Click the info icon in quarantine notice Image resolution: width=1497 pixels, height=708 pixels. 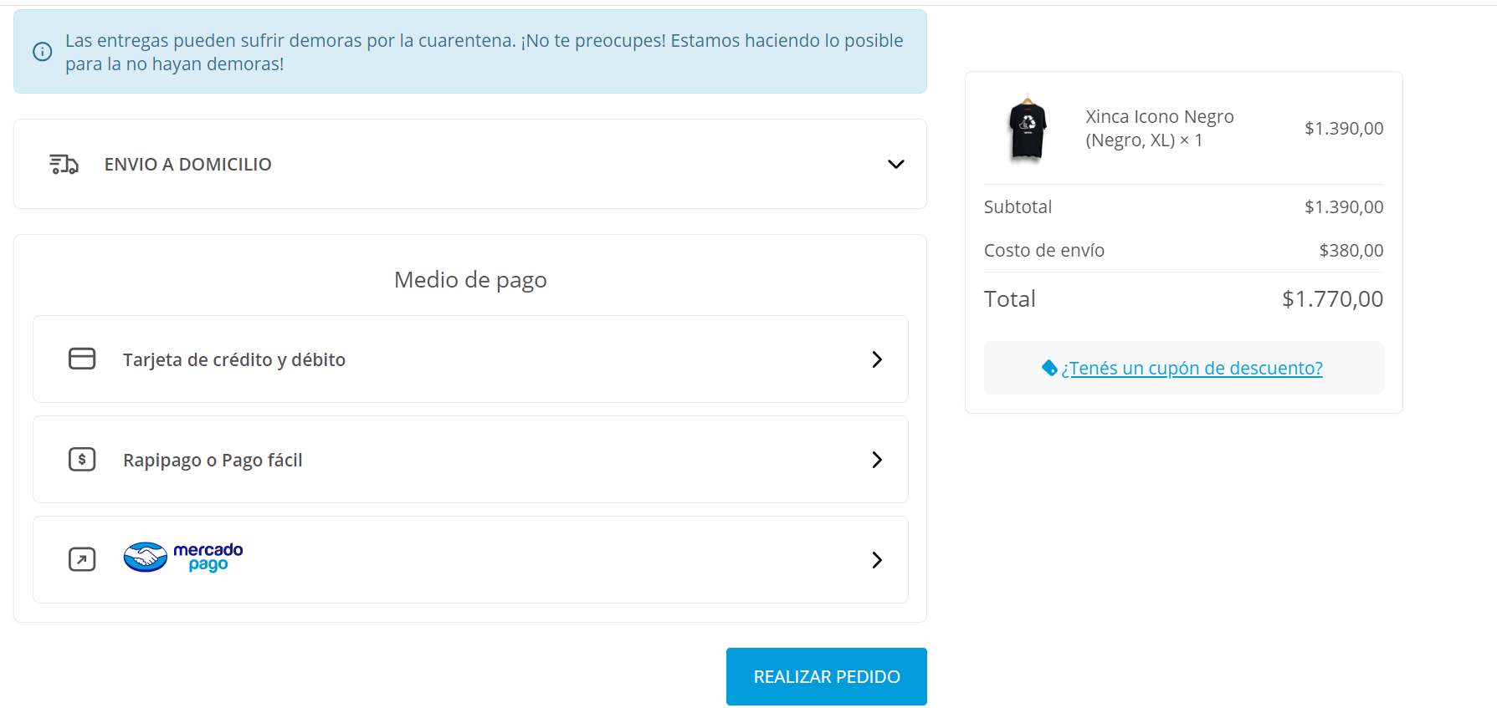point(42,52)
